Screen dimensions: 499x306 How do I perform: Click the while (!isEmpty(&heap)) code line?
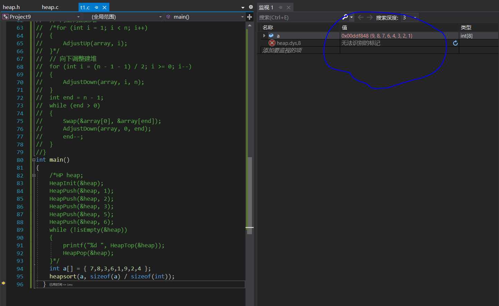pos(88,230)
